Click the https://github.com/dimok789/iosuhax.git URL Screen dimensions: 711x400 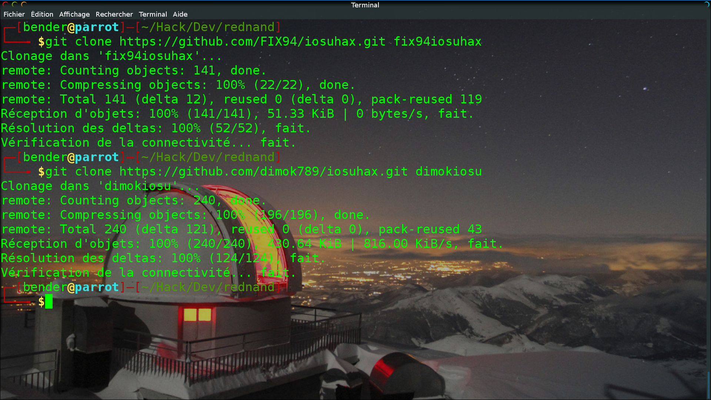(264, 171)
